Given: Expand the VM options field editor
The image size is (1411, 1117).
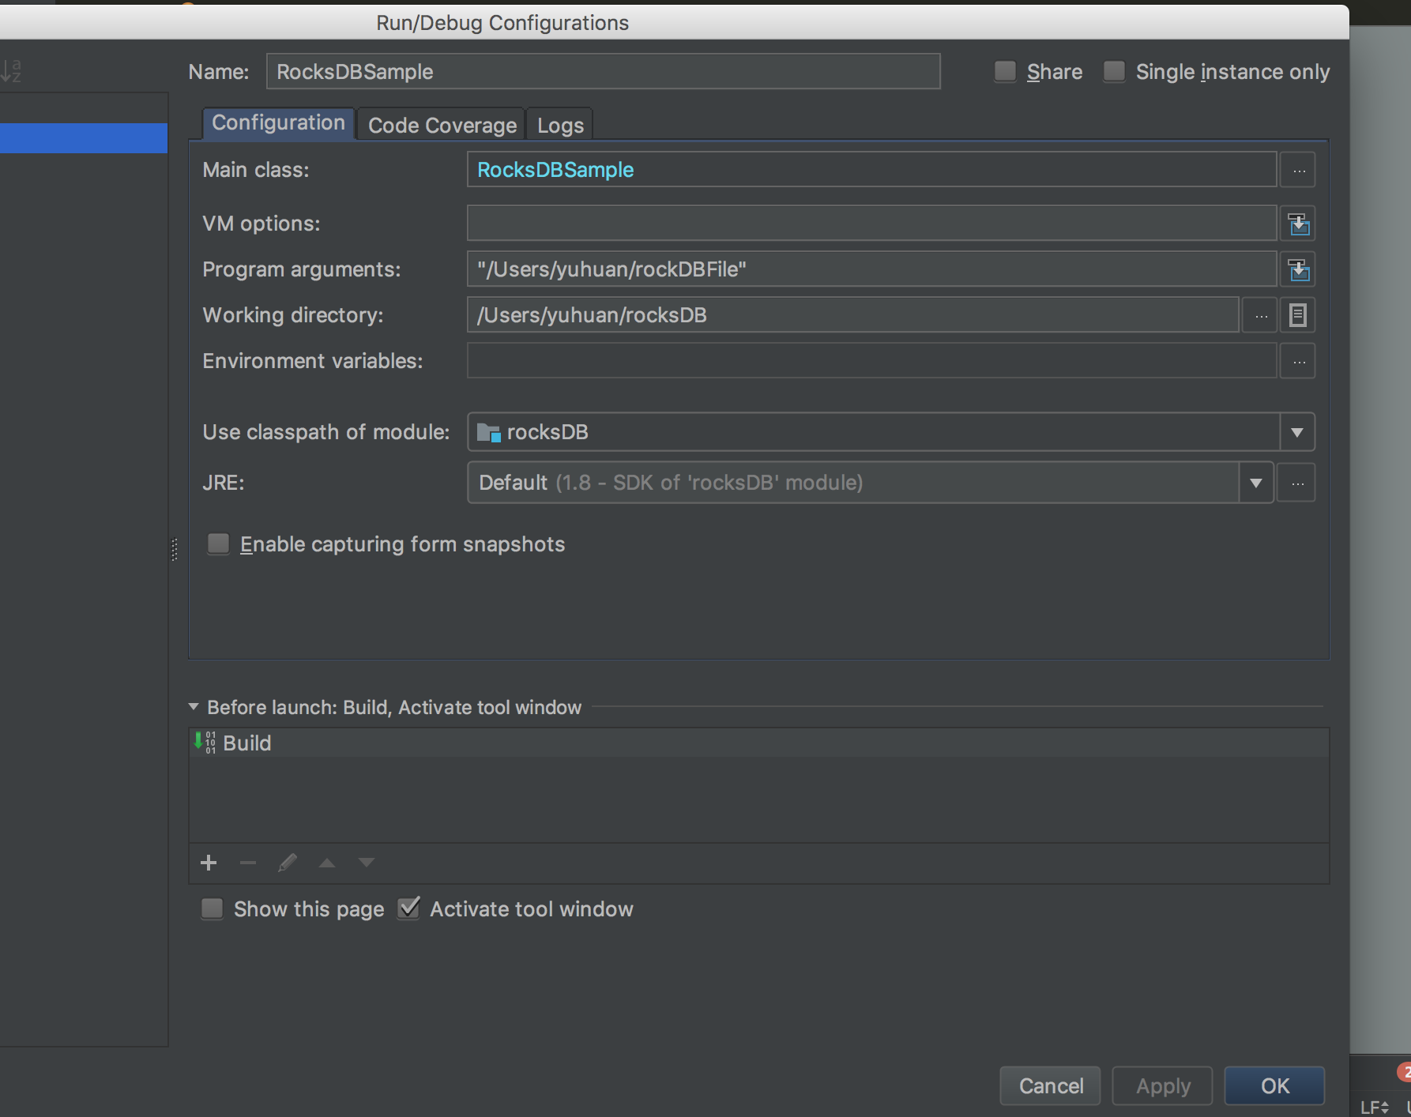Looking at the screenshot, I should [x=1298, y=224].
